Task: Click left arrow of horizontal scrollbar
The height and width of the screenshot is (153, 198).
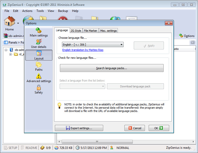Action: pyautogui.click(x=59, y=142)
